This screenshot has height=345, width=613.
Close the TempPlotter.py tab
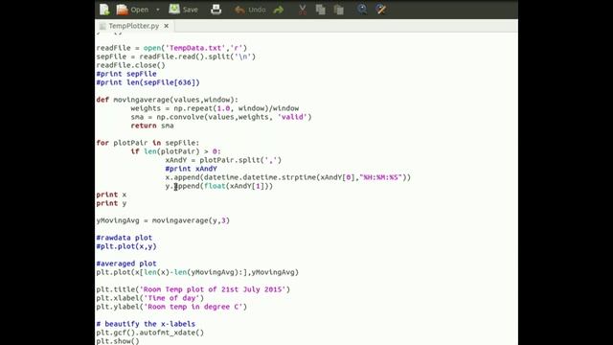166,26
